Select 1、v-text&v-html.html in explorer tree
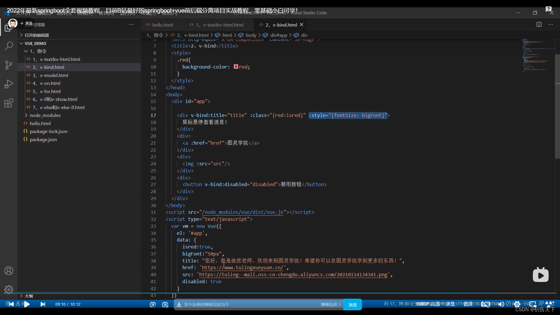 (79, 59)
